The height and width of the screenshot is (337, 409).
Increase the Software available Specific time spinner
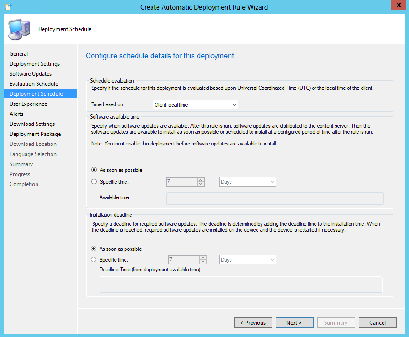tap(200, 180)
